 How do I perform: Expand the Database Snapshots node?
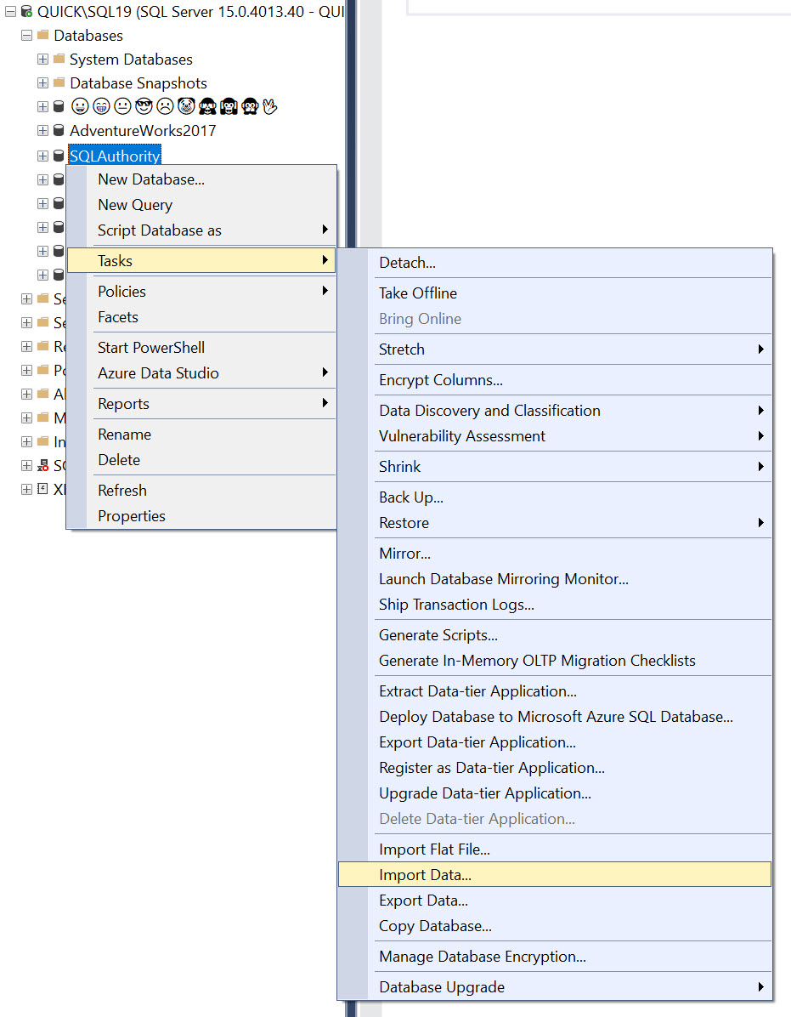(x=42, y=83)
